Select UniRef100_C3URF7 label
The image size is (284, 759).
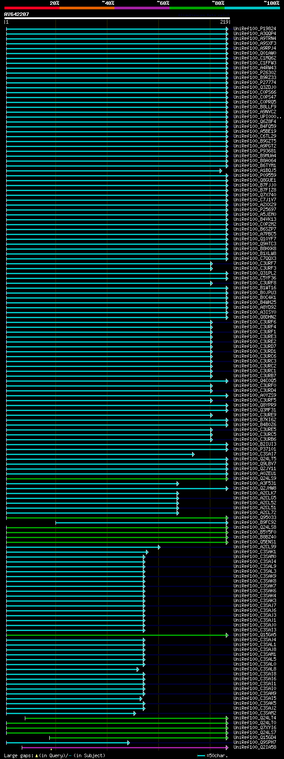click(255, 263)
